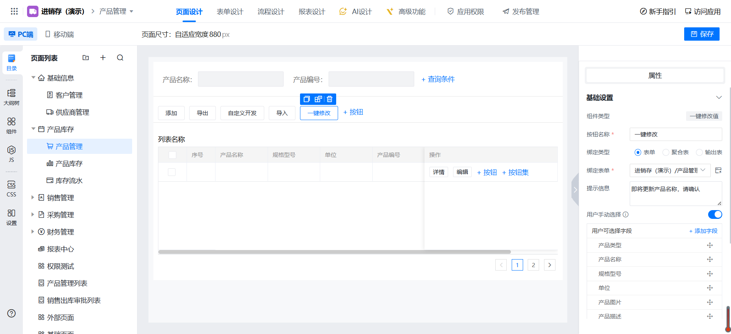Image resolution: width=731 pixels, height=334 pixels.
Task: Toggle the 用户手动选择 switch
Action: (x=715, y=215)
